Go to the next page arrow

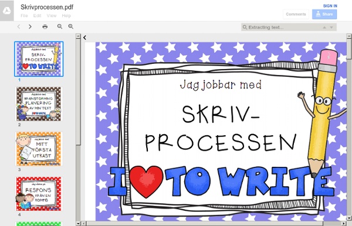pyautogui.click(x=30, y=27)
